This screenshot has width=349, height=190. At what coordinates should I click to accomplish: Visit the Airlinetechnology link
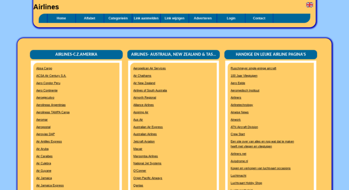[x=242, y=105]
